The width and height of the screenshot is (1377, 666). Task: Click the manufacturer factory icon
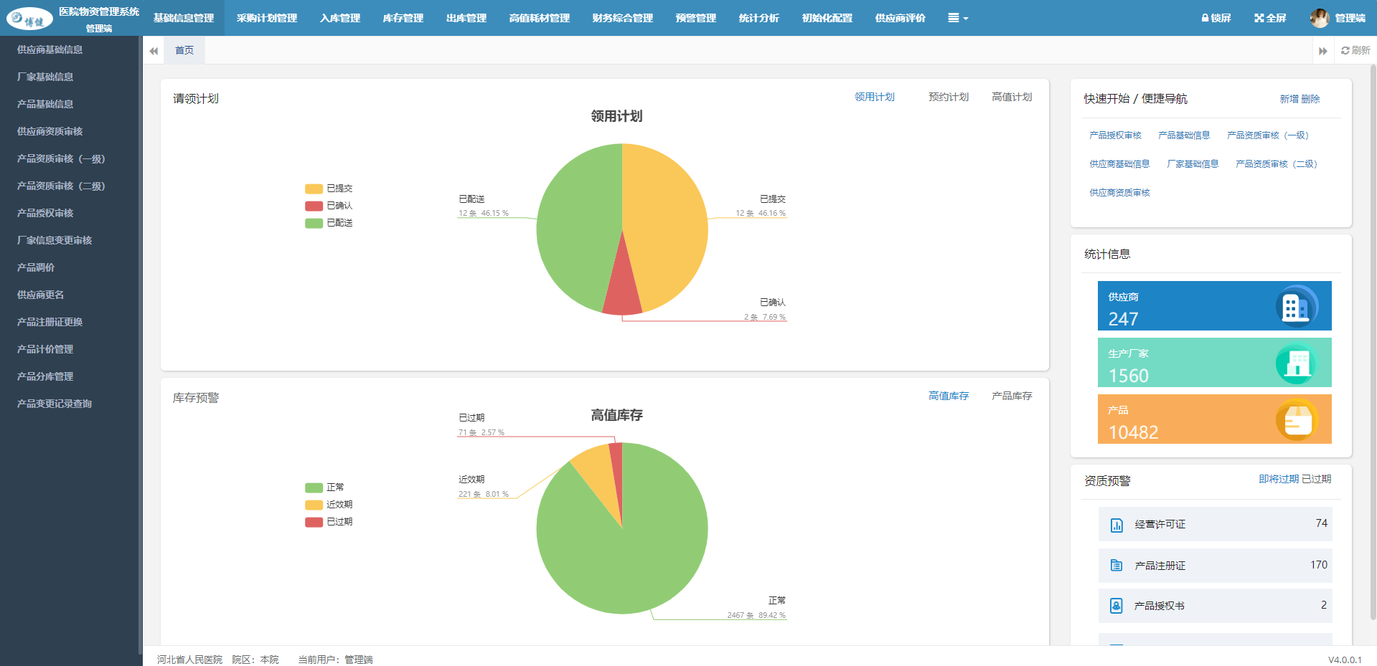click(x=1296, y=363)
